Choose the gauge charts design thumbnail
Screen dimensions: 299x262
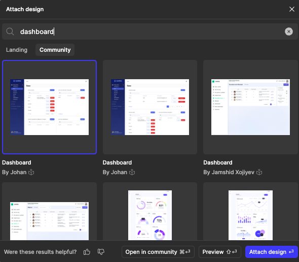pos(150,211)
